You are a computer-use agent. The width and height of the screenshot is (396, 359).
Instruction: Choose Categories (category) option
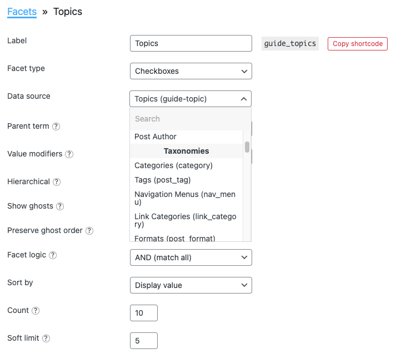(187, 165)
